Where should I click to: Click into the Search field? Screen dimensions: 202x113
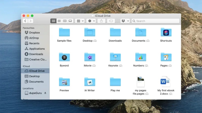(155, 21)
